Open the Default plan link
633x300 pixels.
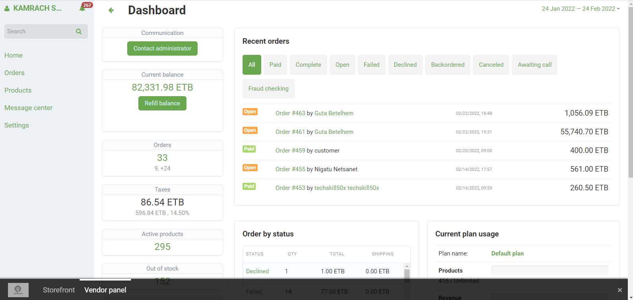(x=507, y=254)
